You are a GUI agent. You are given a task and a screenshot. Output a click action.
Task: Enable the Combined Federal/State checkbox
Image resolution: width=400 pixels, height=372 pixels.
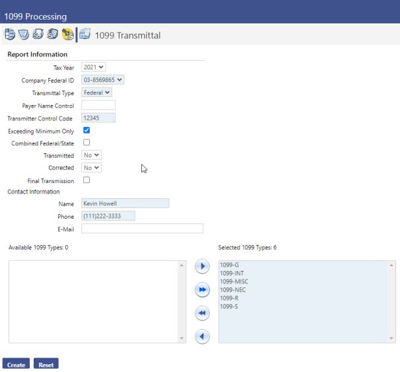[86, 143]
